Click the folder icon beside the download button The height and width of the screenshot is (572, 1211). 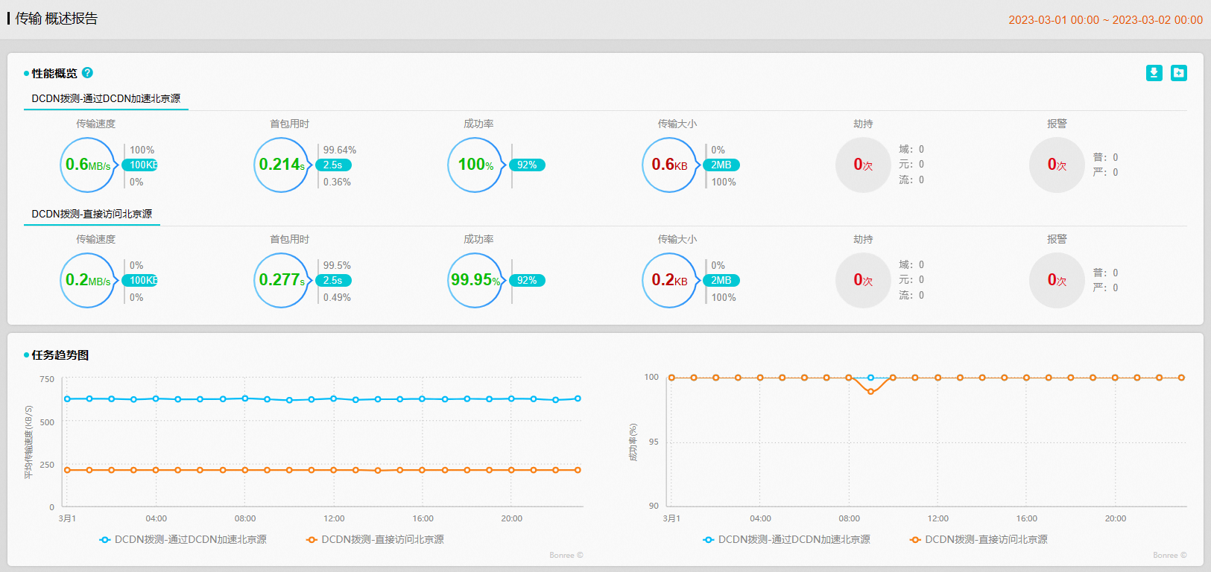pyautogui.click(x=1179, y=73)
